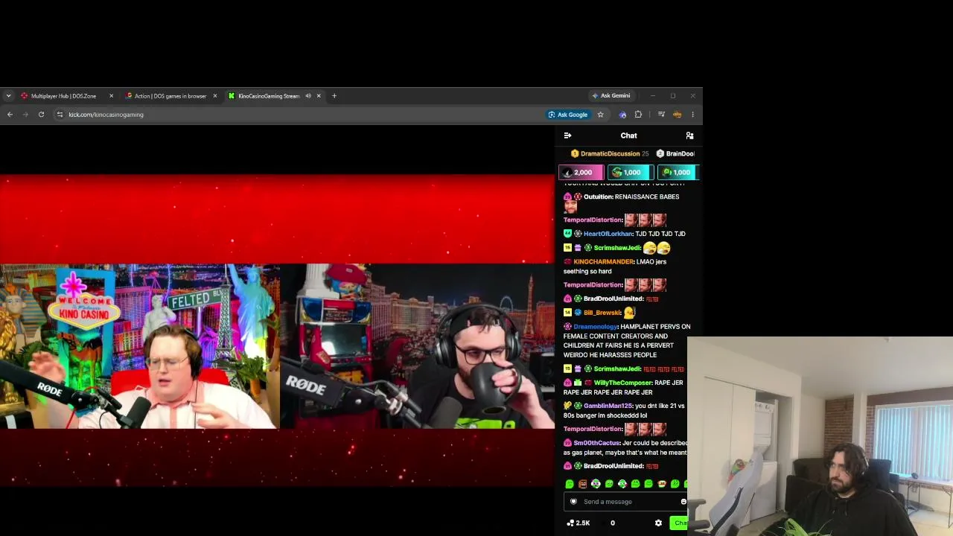
Task: Open the 2,000 pink leaderboard badge
Action: [x=581, y=173]
